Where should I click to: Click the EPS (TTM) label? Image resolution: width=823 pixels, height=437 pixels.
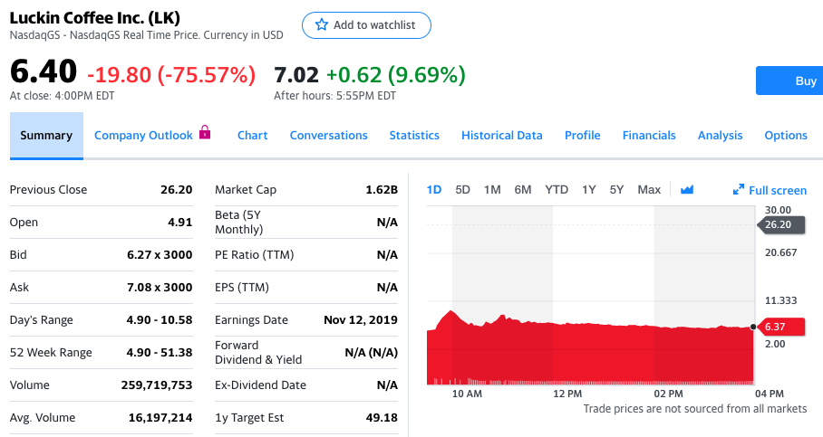click(242, 287)
